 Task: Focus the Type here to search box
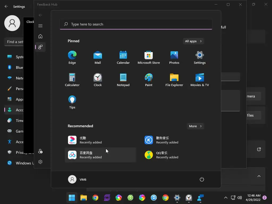coord(136,24)
